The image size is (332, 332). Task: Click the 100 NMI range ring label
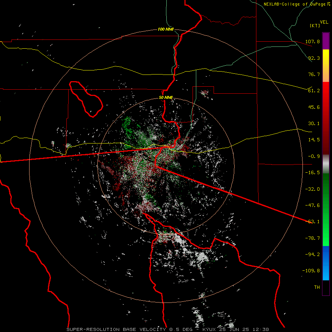[x=166, y=29]
